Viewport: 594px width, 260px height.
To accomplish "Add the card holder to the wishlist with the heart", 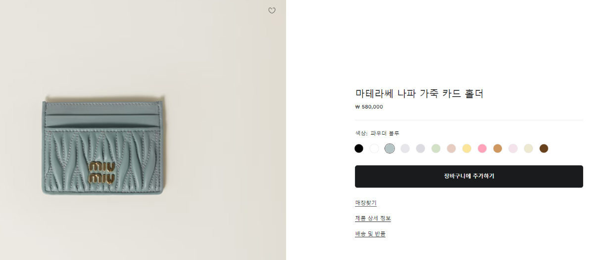I will click(272, 10).
